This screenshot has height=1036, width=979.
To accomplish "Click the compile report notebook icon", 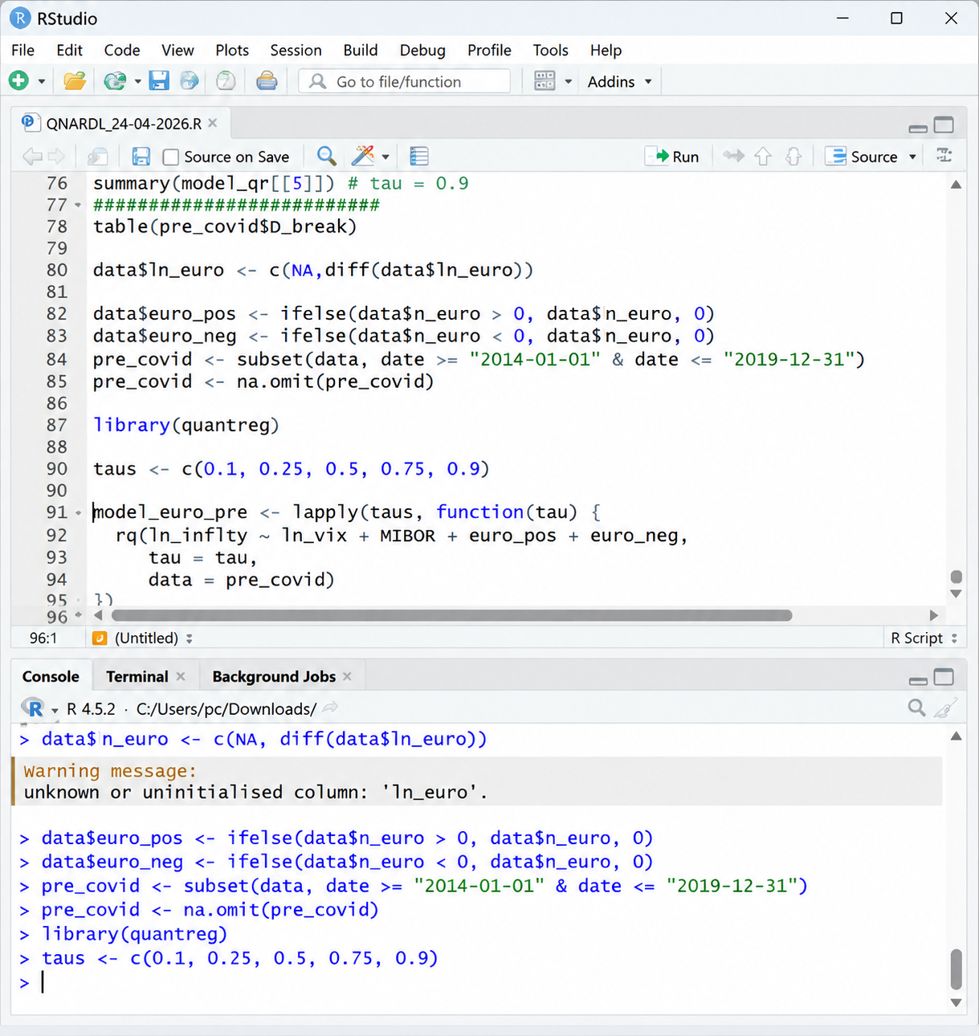I will [419, 157].
